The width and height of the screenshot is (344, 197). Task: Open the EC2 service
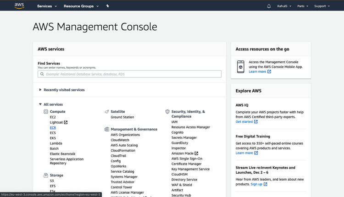click(53, 117)
